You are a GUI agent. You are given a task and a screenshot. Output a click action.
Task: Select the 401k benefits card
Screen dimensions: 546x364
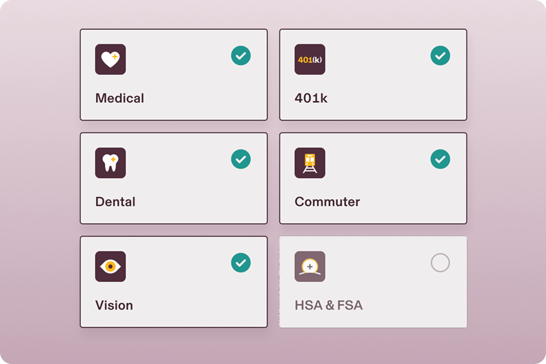pyautogui.click(x=373, y=75)
